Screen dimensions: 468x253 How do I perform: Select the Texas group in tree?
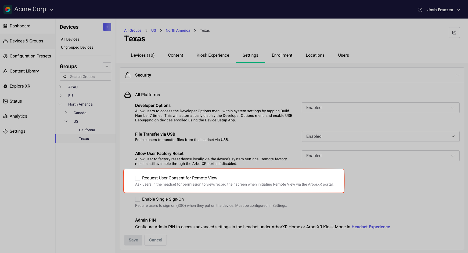coord(84,139)
